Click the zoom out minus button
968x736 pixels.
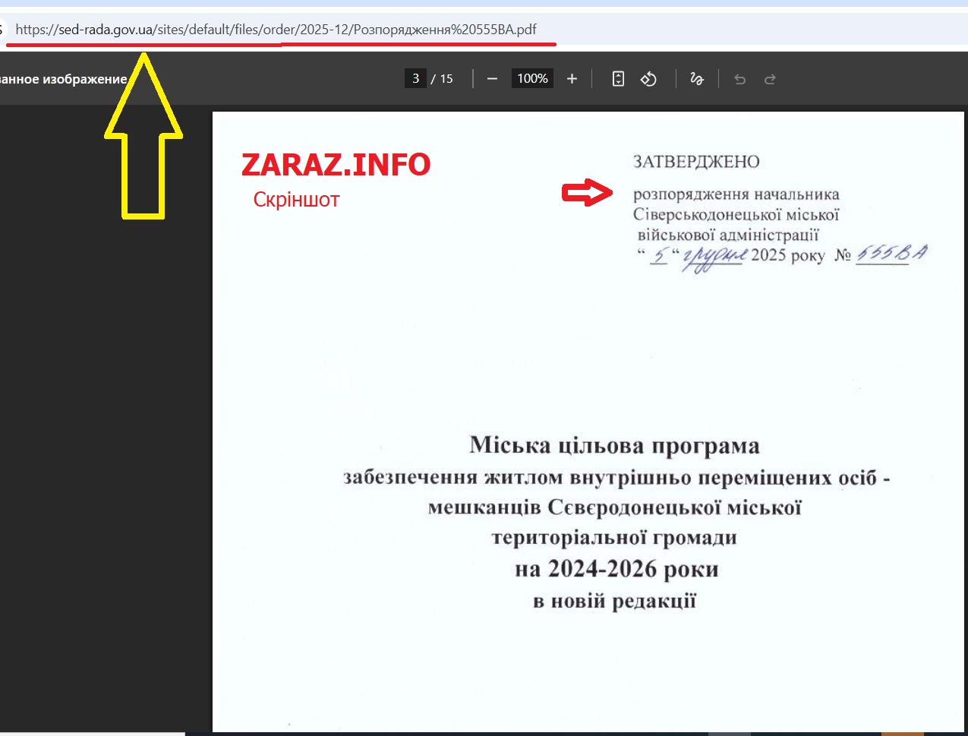point(492,79)
